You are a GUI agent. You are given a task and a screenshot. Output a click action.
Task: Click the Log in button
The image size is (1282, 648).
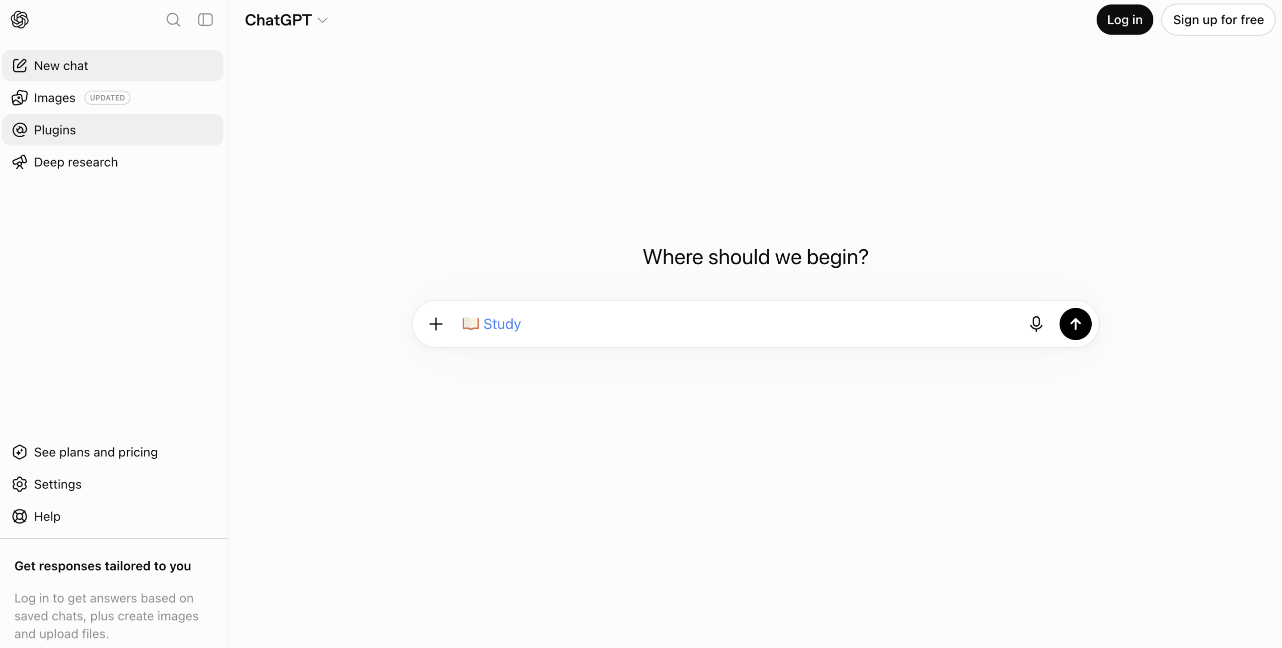tap(1124, 20)
